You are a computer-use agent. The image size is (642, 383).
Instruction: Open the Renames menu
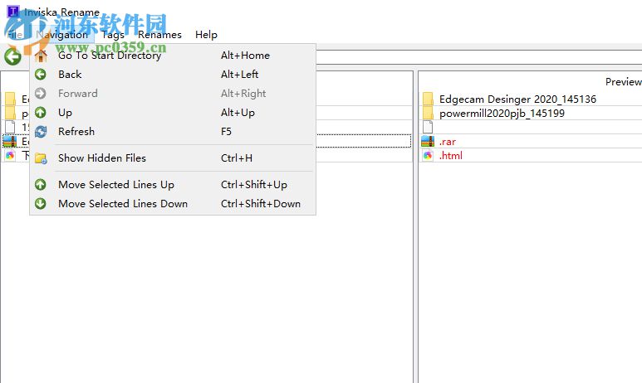click(x=159, y=35)
